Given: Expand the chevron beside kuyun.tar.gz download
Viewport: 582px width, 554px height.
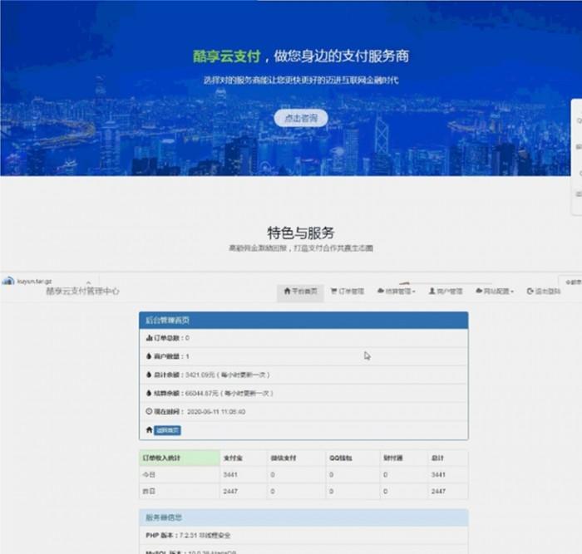Looking at the screenshot, I should pos(88,282).
